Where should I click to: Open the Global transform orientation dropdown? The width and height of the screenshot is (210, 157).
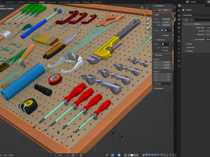[x=60, y=155]
